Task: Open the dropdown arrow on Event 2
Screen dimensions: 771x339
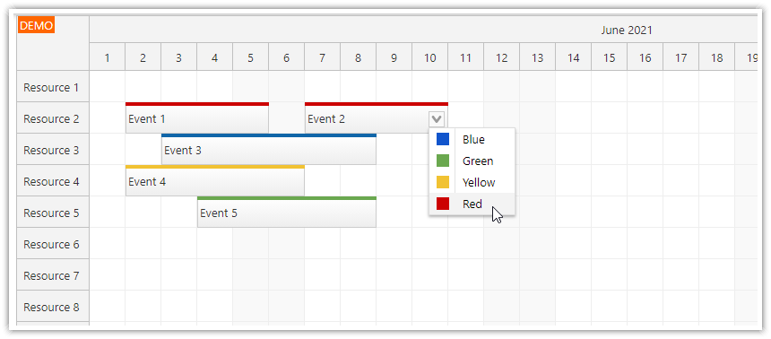Action: pos(437,118)
